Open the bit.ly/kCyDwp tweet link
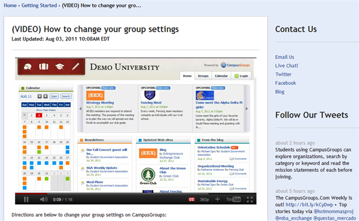 (x=309, y=204)
